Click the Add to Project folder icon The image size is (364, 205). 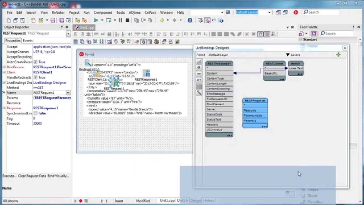(x=77, y=20)
